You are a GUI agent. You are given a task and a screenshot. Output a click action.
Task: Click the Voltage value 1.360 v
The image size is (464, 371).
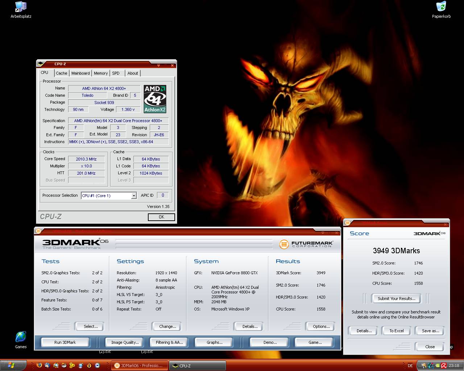point(128,109)
